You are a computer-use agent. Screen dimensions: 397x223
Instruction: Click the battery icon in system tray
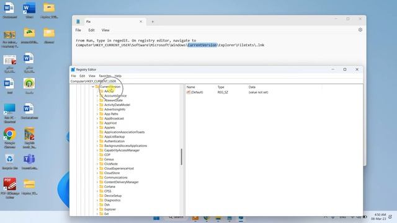pyautogui.click(x=365, y=217)
